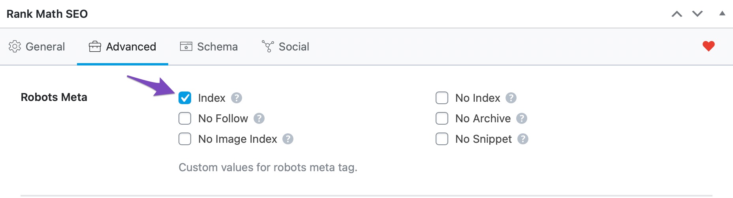
Task: Toggle the No Image Index checkbox
Action: (185, 139)
